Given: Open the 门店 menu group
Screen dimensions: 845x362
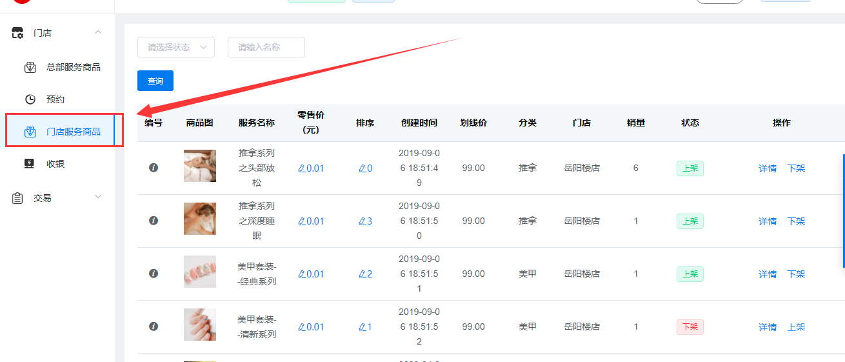Looking at the screenshot, I should 57,32.
